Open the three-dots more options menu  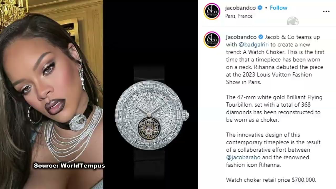click(326, 11)
